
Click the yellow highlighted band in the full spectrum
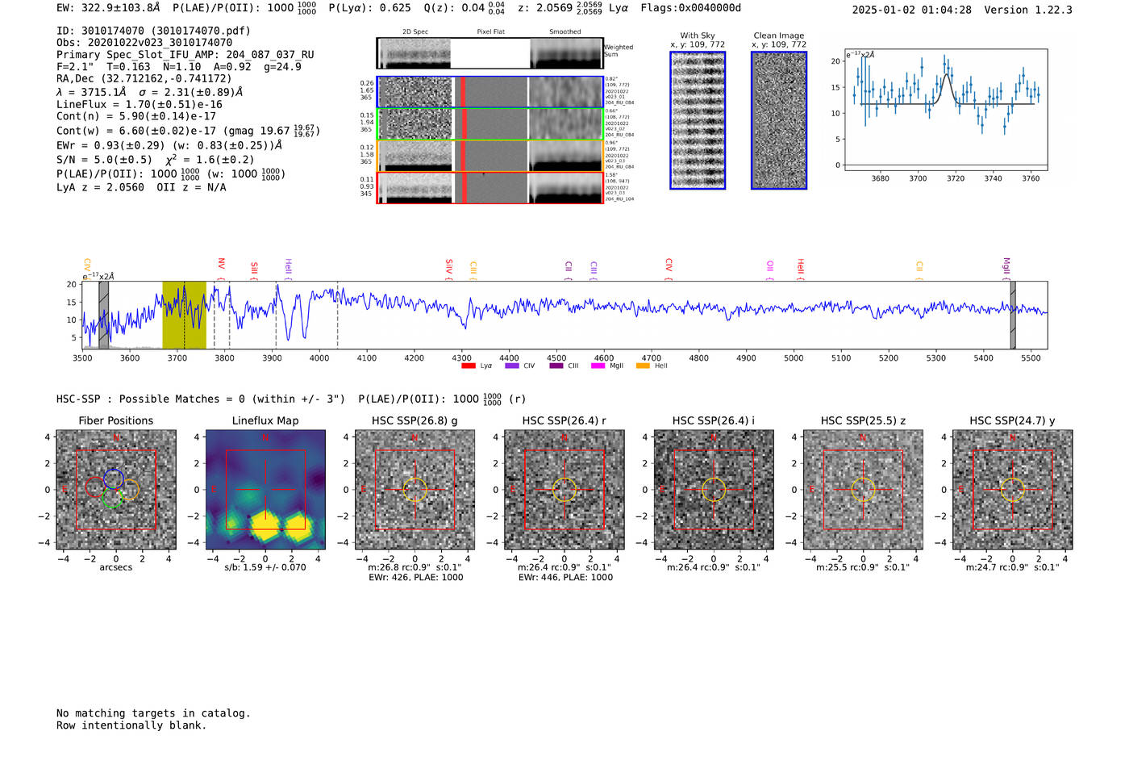(x=184, y=316)
